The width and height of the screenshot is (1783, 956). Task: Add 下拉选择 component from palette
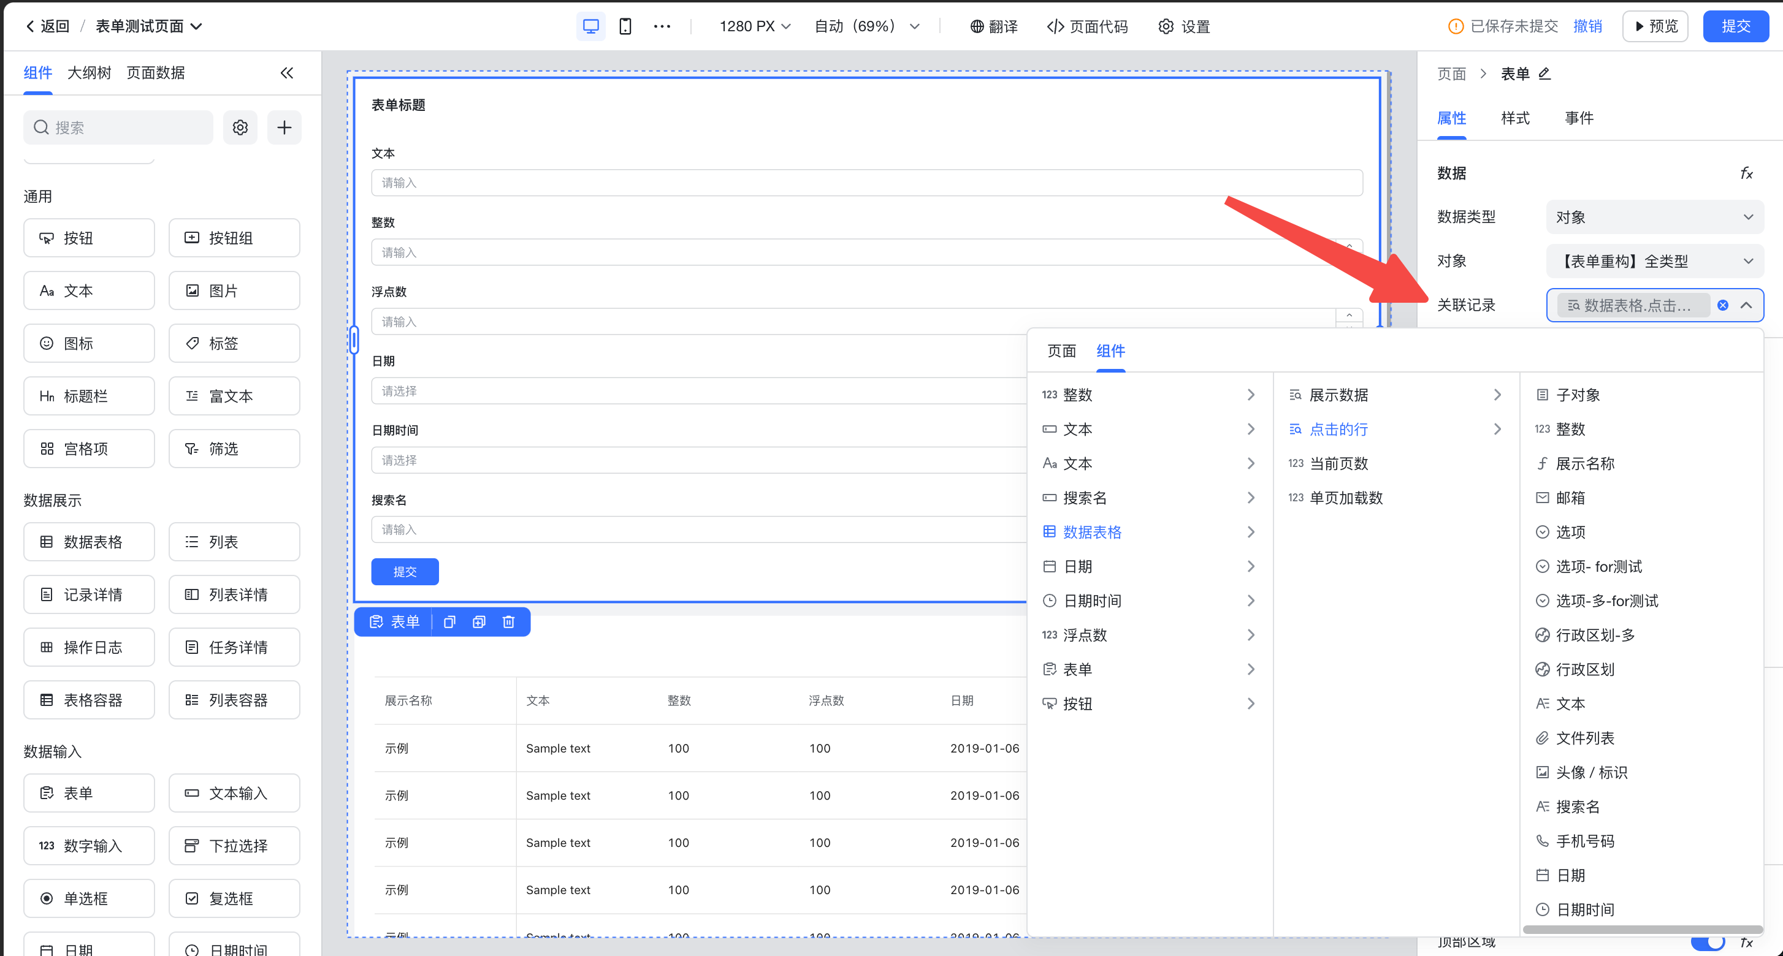[235, 845]
